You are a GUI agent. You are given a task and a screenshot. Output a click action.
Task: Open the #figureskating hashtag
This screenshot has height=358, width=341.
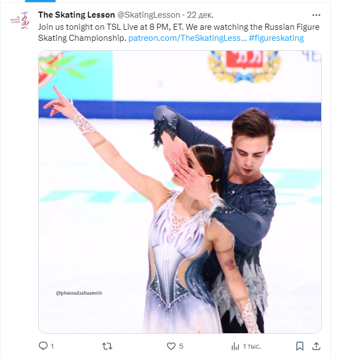276,38
